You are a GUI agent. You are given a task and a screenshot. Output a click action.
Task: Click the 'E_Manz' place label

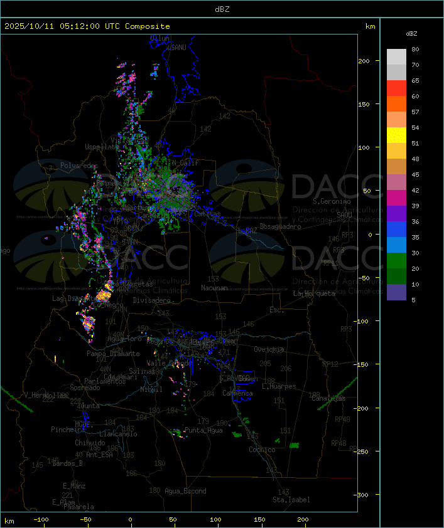click(x=74, y=486)
